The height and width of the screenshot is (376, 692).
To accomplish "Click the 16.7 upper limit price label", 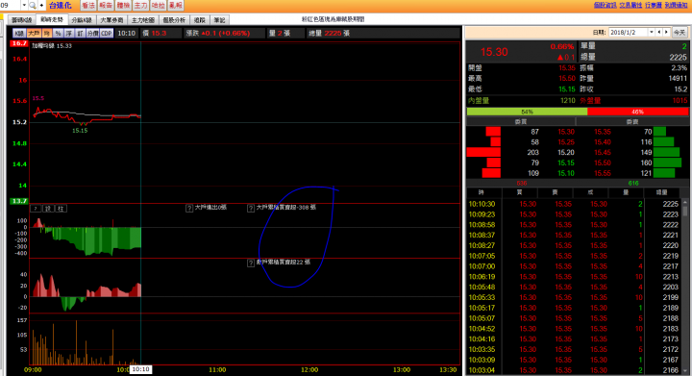I will (19, 43).
